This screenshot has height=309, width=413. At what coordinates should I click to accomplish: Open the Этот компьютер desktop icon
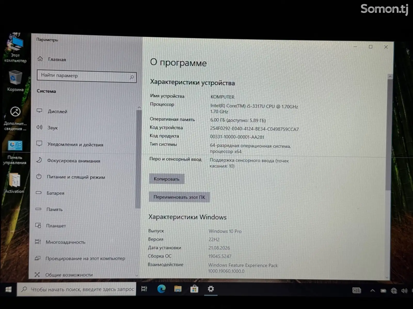15,48
